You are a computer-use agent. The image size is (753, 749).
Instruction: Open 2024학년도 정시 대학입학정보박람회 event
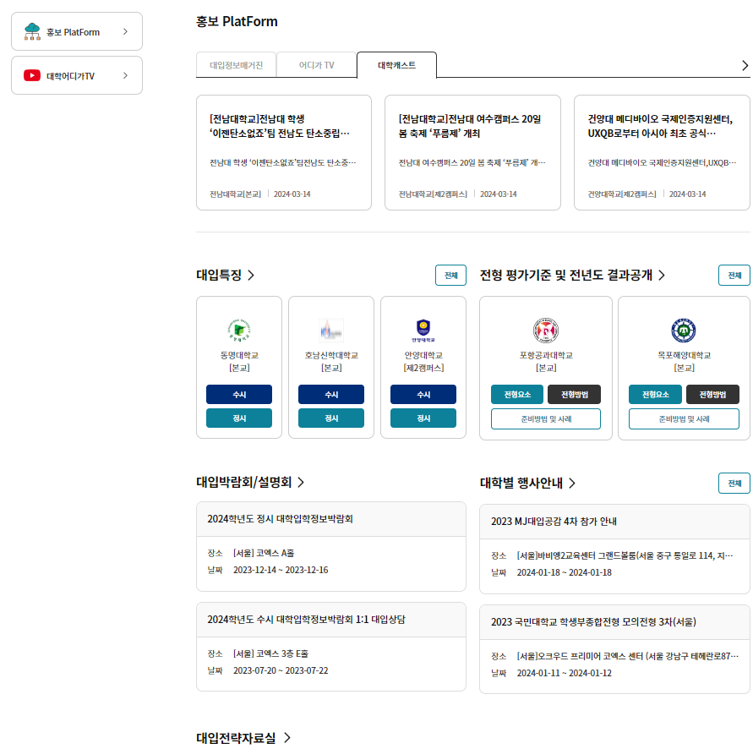[331, 546]
